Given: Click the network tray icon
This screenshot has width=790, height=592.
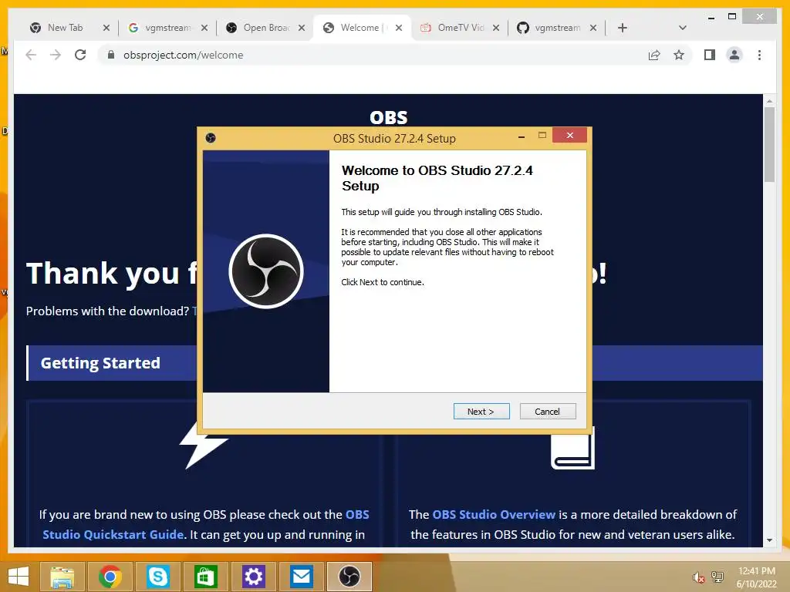Looking at the screenshot, I should pyautogui.click(x=717, y=577).
